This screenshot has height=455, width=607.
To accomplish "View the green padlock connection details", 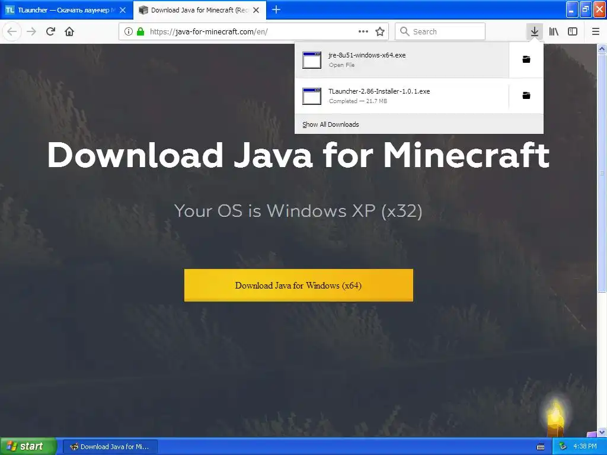I will (140, 31).
